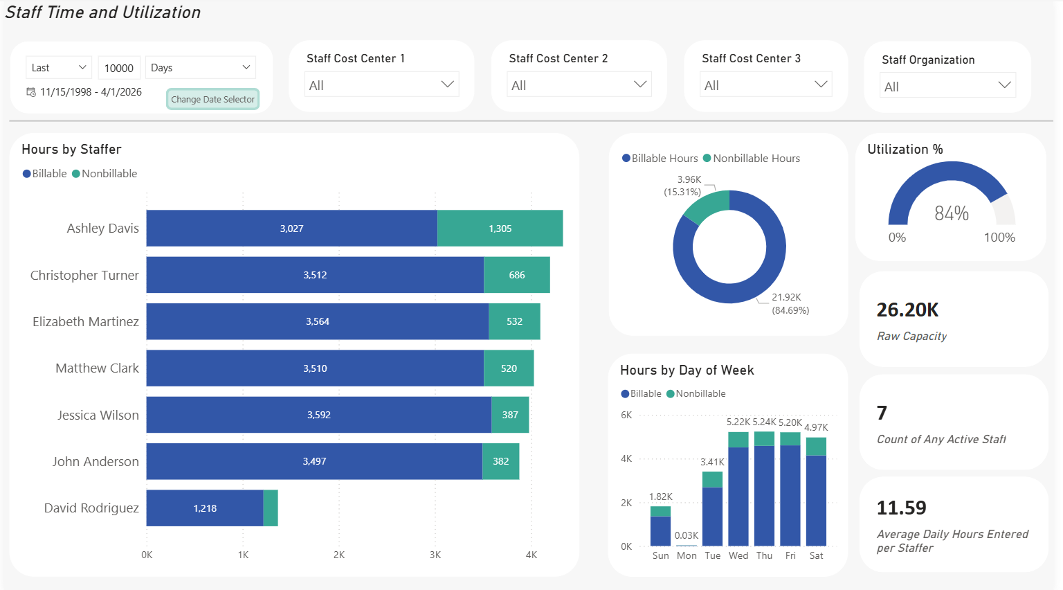The height and width of the screenshot is (590, 1063).
Task: Expand the Staff Organization dropdown
Action: coord(949,87)
